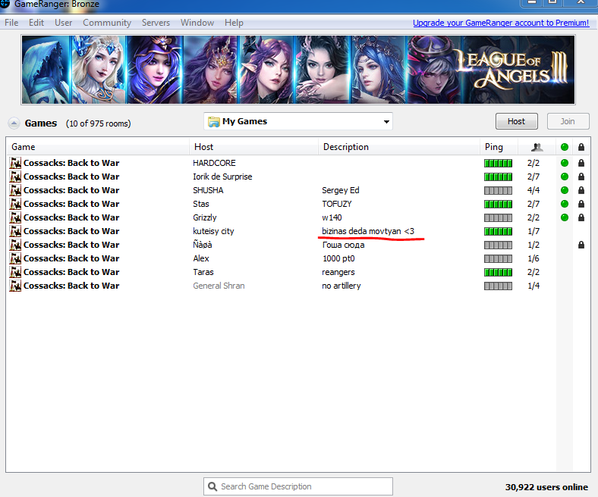Open the File menu
598x497 pixels.
point(11,23)
